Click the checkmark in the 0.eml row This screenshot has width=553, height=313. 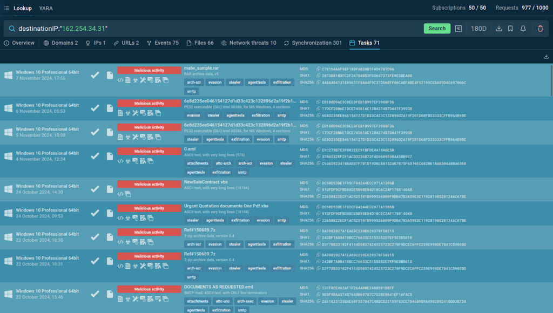[x=95, y=156]
